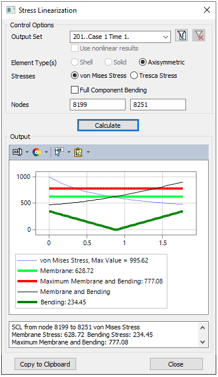218x377 pixels.
Task: Click the chart title/label options icon
Action: pyautogui.click(x=17, y=152)
